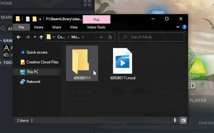214x133 pixels.
Task: Open the 609380111 folder
Action: (82, 63)
